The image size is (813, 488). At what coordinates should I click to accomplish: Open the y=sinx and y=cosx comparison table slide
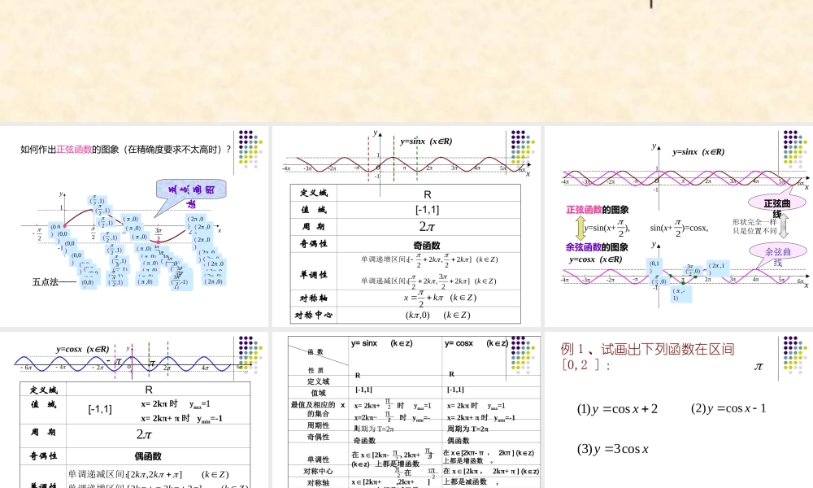(x=406, y=410)
